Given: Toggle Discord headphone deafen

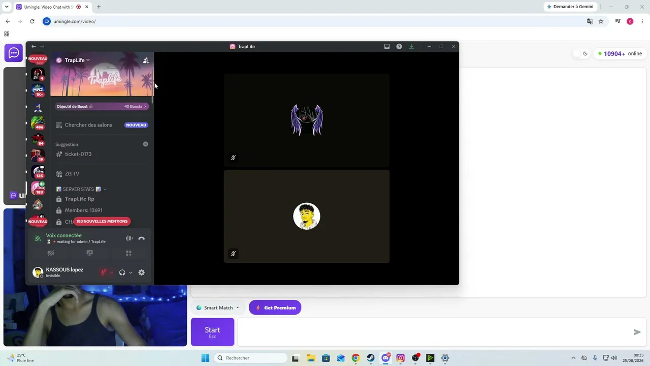Looking at the screenshot, I should coord(122,272).
